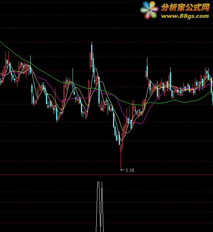Image resolution: width=213 pixels, height=232 pixels.
Task: Click the tallest cyan candlestick at the chart peak
Action: click(x=92, y=54)
